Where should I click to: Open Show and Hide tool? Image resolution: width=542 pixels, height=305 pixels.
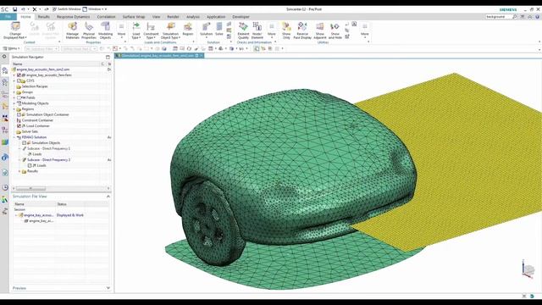(335, 30)
